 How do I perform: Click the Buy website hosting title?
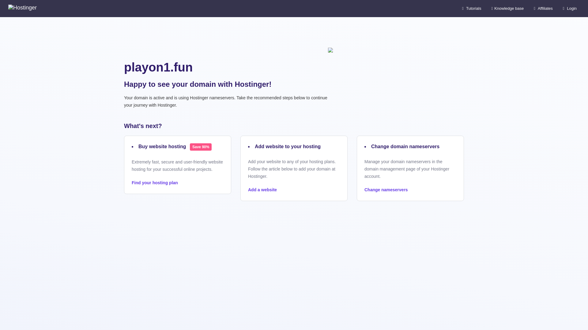(162, 147)
